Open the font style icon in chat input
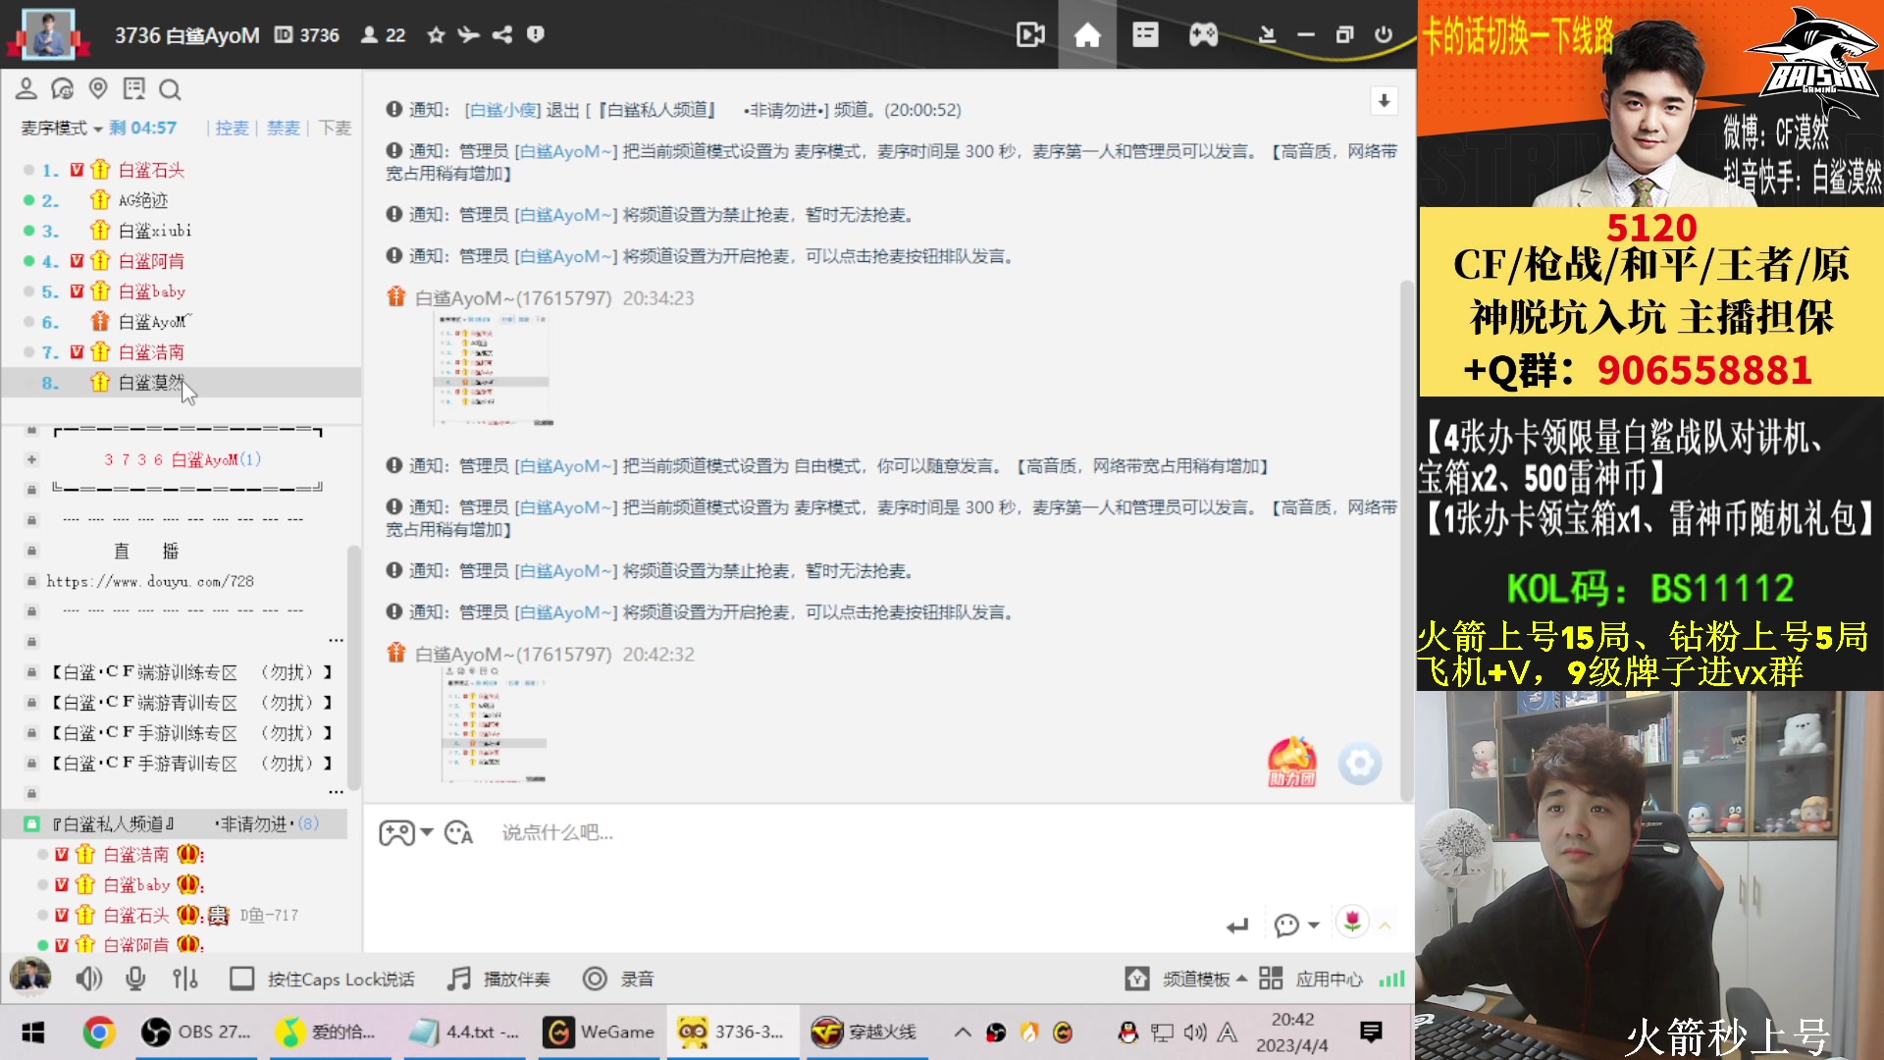This screenshot has height=1060, width=1884. 458,833
